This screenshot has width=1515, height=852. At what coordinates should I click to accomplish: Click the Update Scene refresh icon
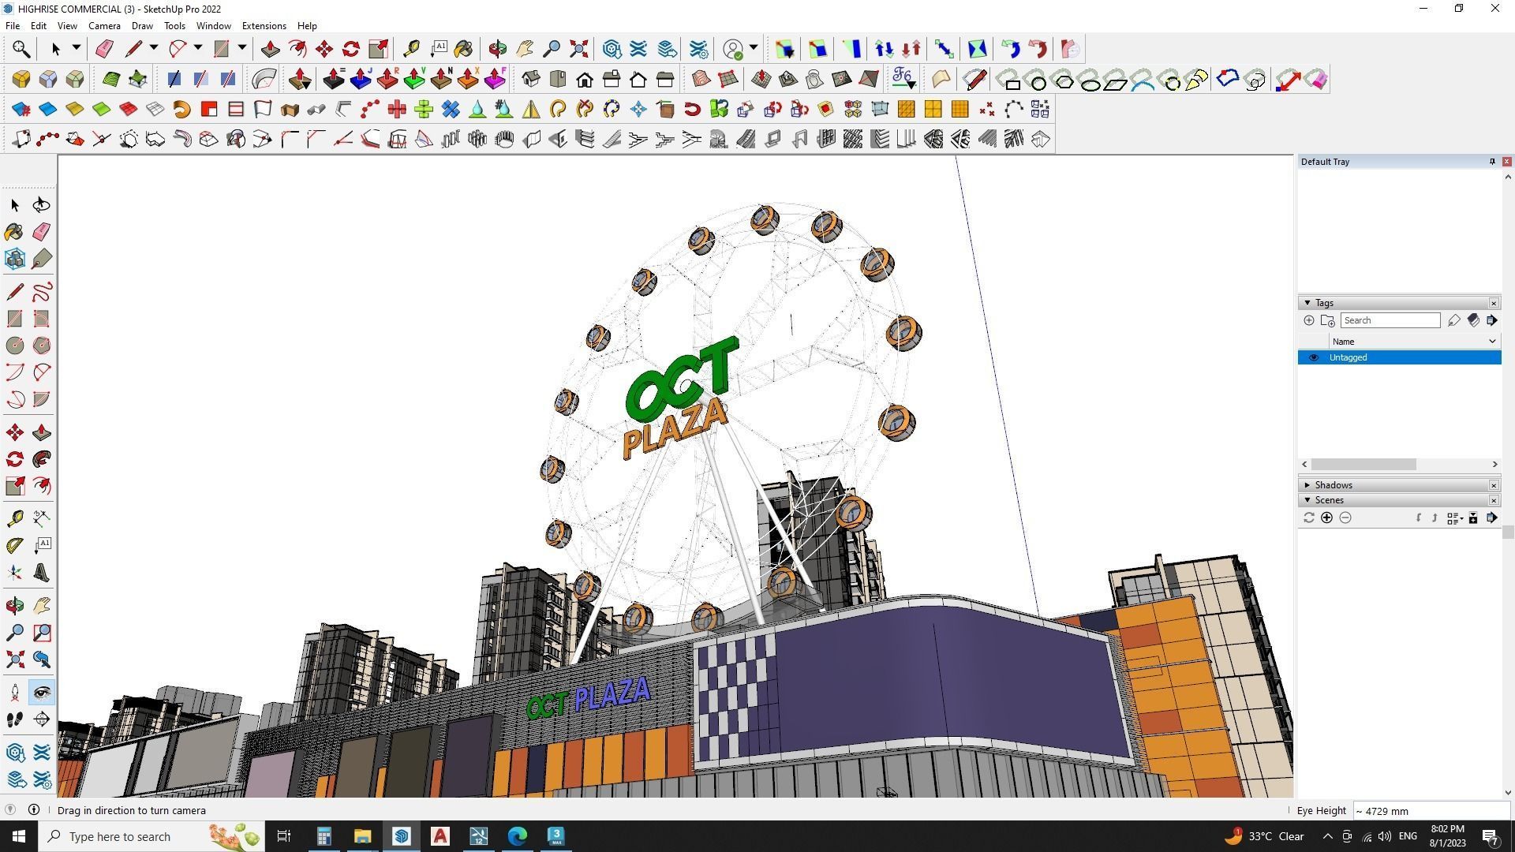tap(1309, 518)
